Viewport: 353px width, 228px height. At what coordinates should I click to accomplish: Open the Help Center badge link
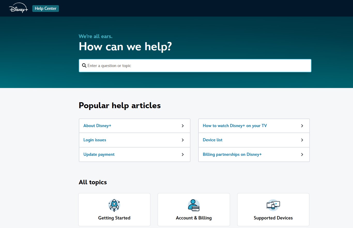click(45, 9)
